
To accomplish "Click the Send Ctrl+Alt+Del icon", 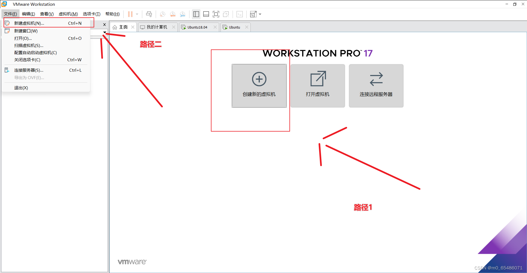I will click(149, 14).
